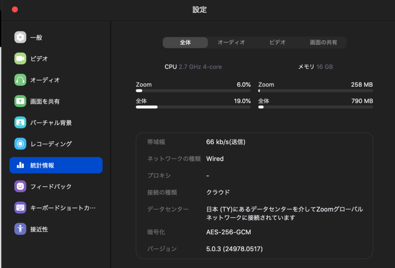
Task: Click the 接近性 accessibility icon
Action: point(20,229)
